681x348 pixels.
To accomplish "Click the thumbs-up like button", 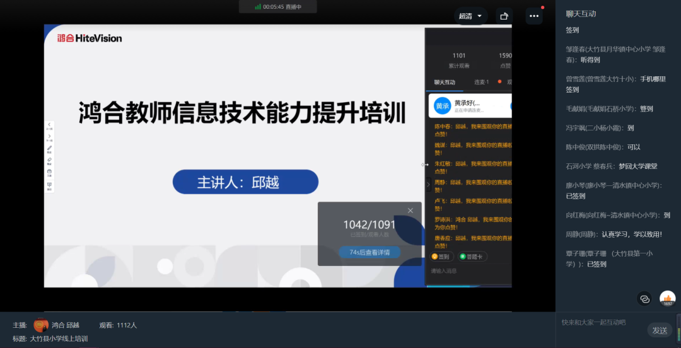I will [x=667, y=298].
